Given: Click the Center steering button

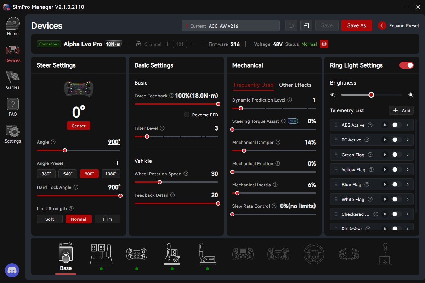Looking at the screenshot, I should [79, 126].
